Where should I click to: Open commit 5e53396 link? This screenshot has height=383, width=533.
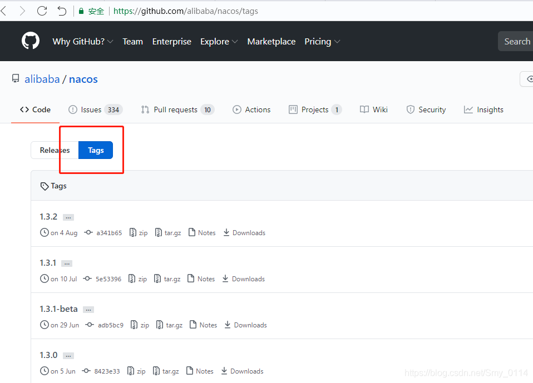[108, 279]
